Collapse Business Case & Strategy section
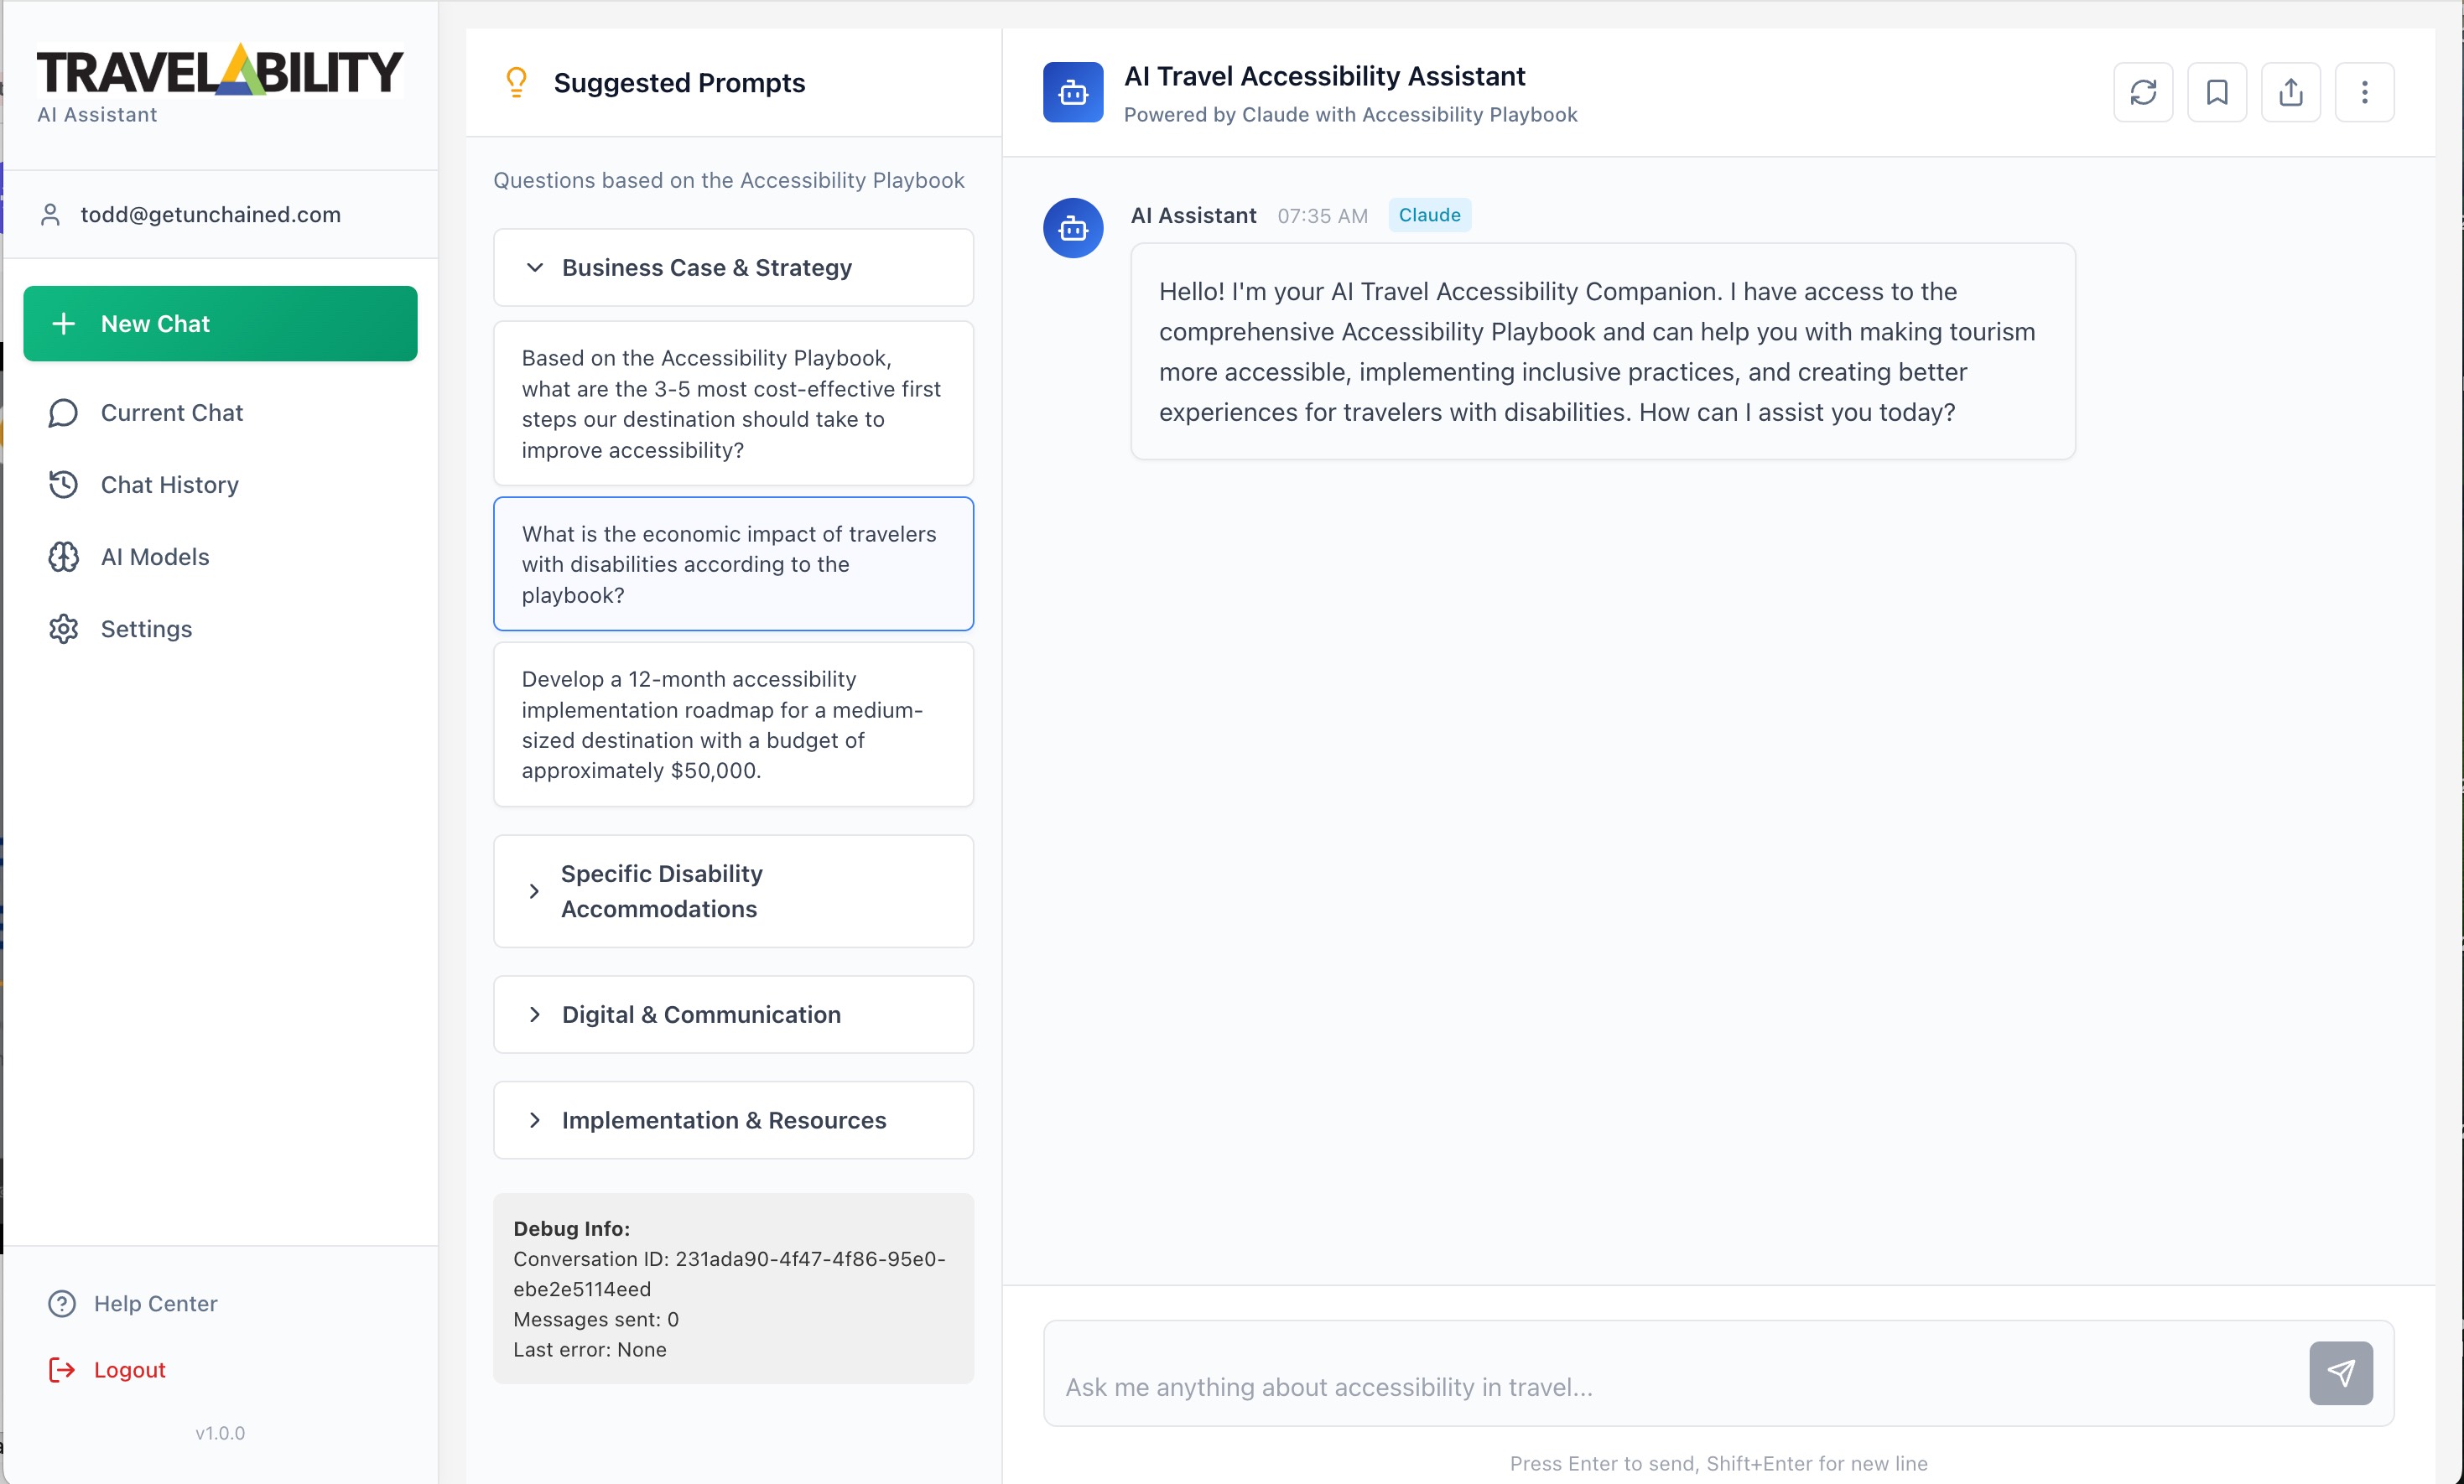Screen dimensions: 2464x1484 (x=733, y=268)
